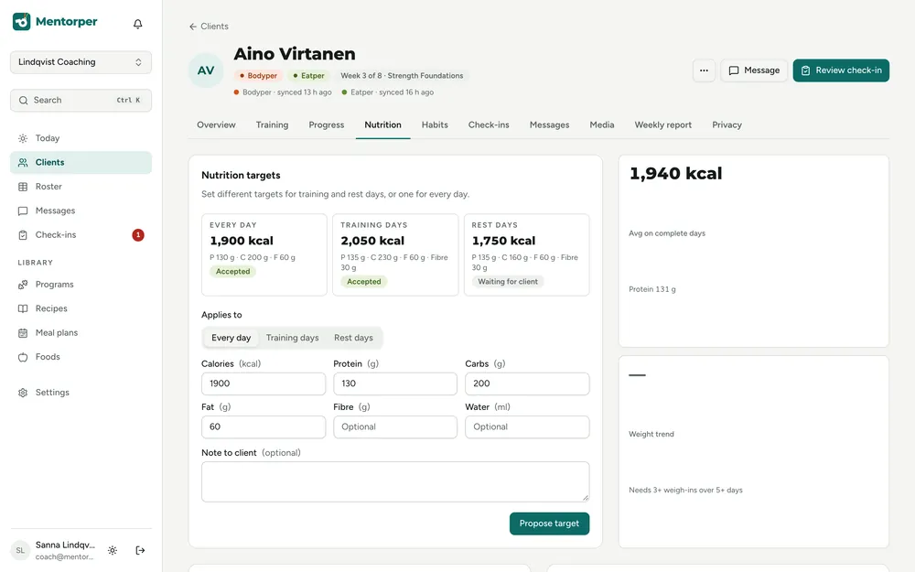915x572 pixels.
Task: Open Check-ins in the sidebar
Action: click(81, 234)
